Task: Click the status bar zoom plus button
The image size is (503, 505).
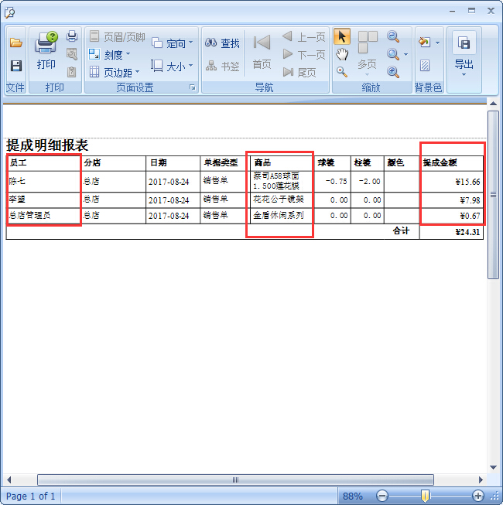Action: pos(478,496)
